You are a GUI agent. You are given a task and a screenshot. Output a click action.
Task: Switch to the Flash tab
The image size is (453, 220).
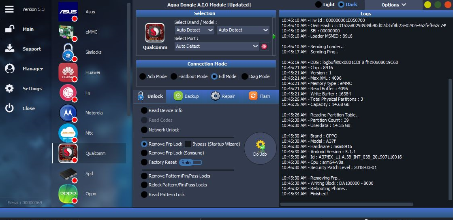[x=259, y=96]
